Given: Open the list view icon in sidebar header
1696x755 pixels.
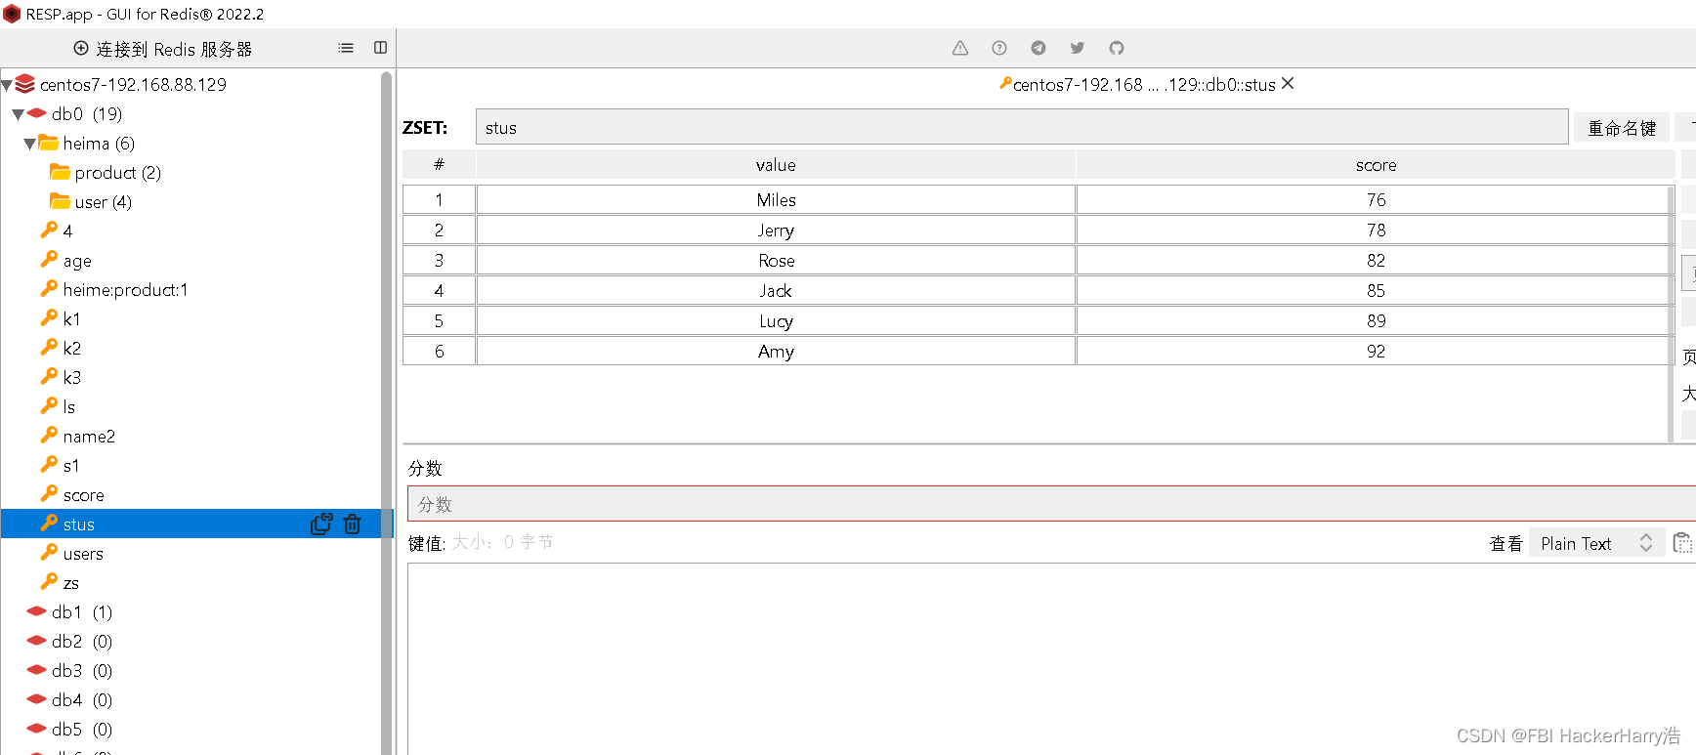Looking at the screenshot, I should 346,48.
